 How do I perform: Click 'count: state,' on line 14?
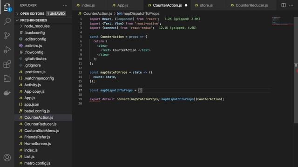coord(105,77)
